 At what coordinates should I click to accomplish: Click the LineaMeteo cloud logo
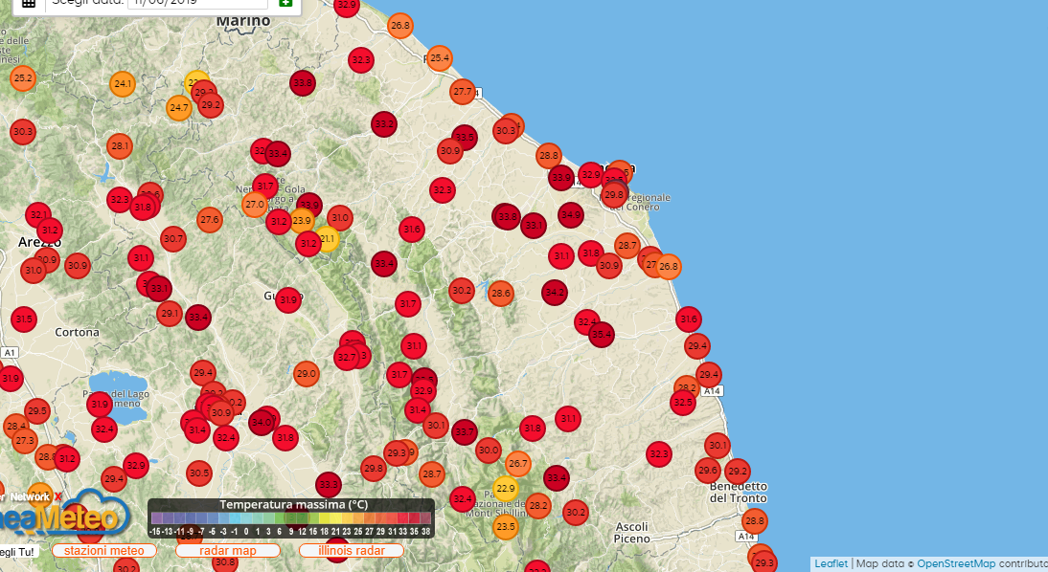pos(91,517)
